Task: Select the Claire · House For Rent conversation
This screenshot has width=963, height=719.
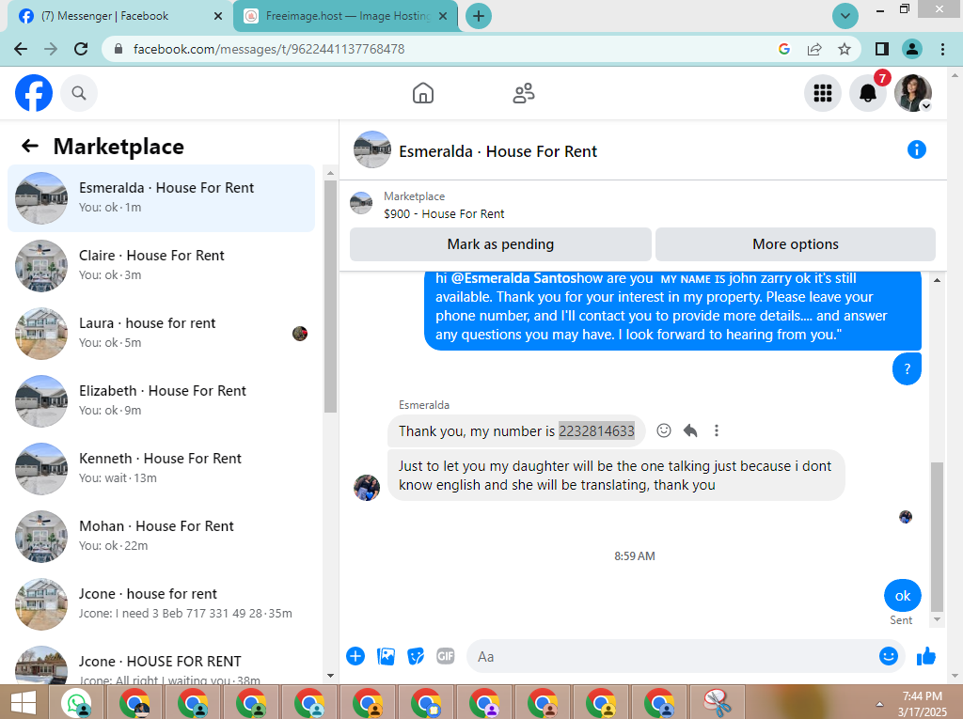Action: (161, 266)
